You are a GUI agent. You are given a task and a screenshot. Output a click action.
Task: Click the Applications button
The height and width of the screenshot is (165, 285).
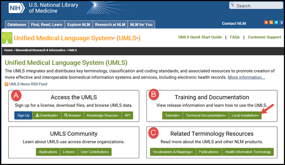(x=48, y=152)
